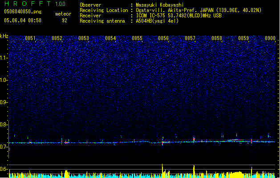Click the 0856 time marker

pos(163,38)
